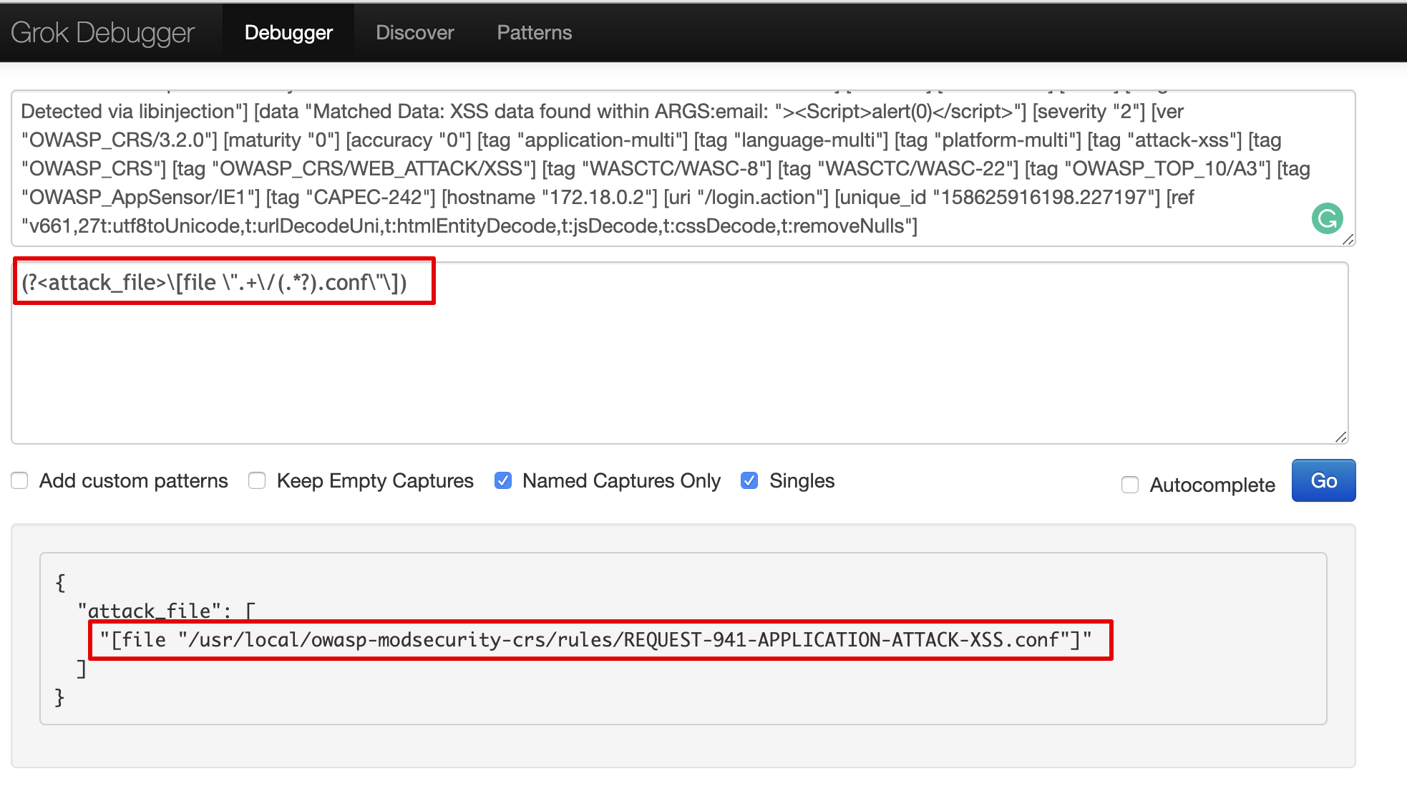Click the Grammarly icon in log textarea
The height and width of the screenshot is (804, 1407).
1327,218
